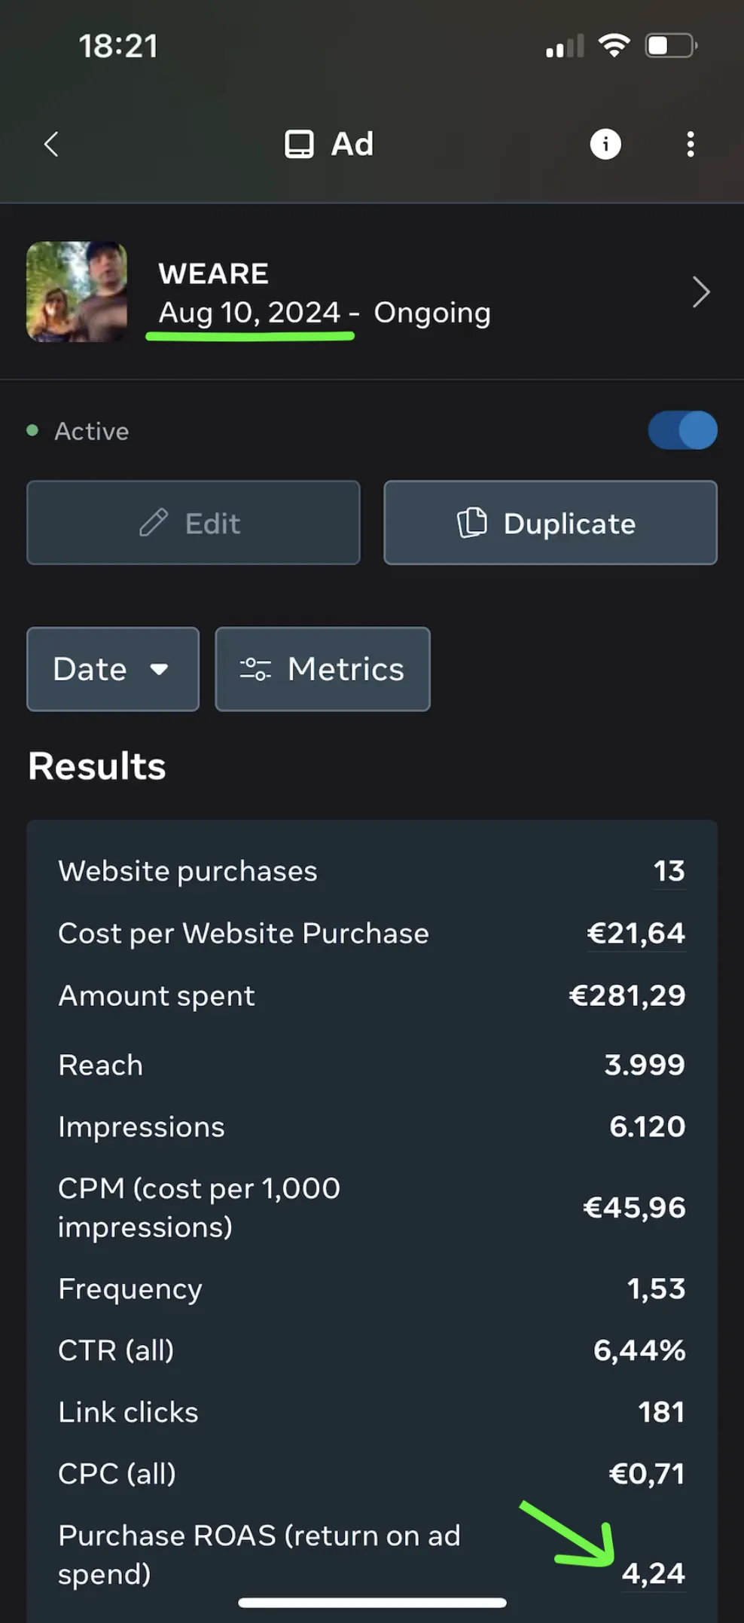The height and width of the screenshot is (1623, 744).
Task: Tap the Ad tablet icon in header
Action: tap(299, 144)
